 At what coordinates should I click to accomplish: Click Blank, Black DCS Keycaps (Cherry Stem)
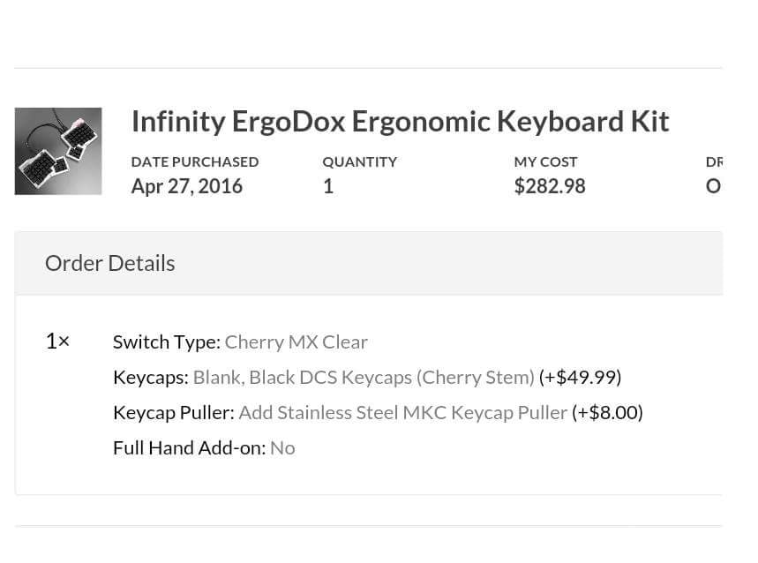coord(364,377)
